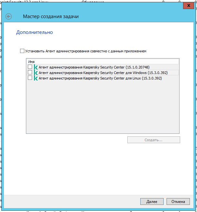197x212 pixels.
Task: Enable installing Network Agent with this application
Action: coord(22,51)
